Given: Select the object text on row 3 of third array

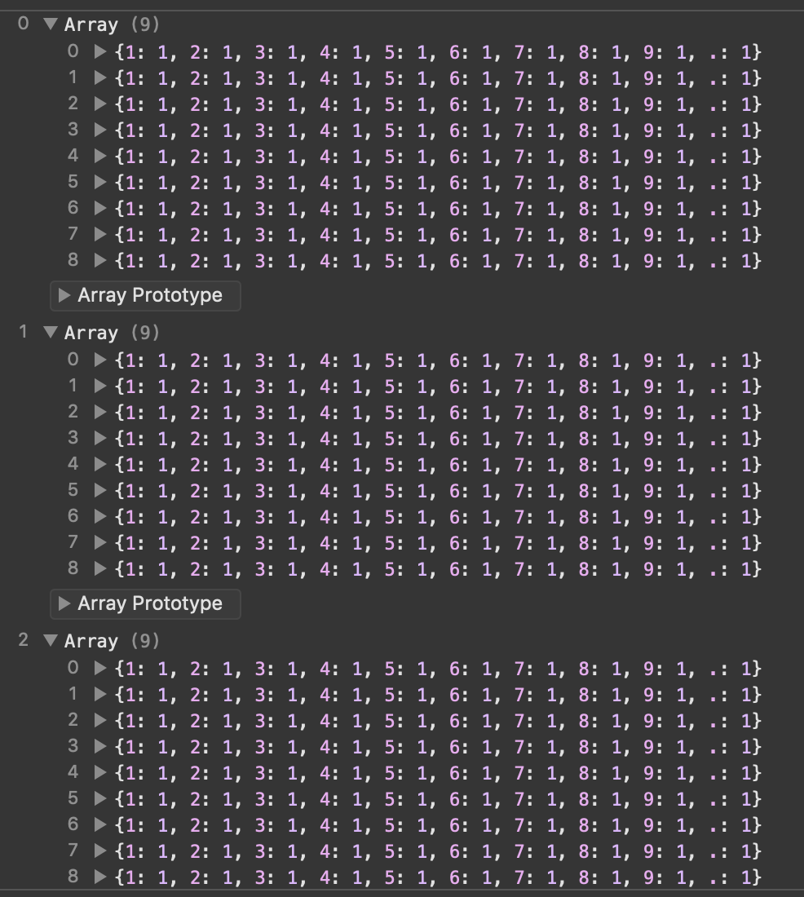Looking at the screenshot, I should [x=438, y=747].
